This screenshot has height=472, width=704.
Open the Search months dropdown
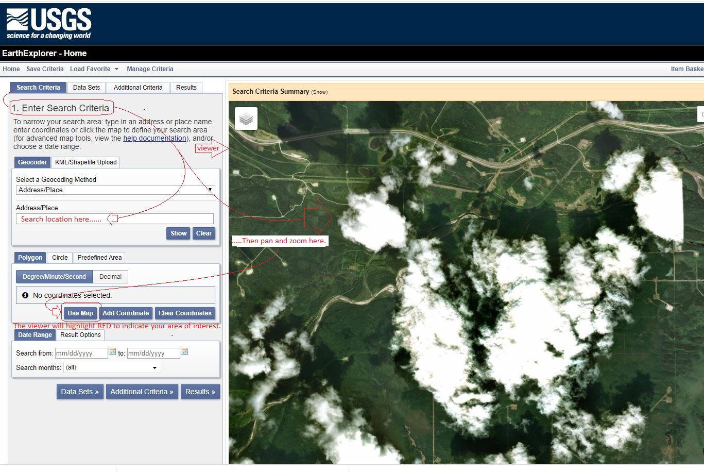(x=112, y=367)
